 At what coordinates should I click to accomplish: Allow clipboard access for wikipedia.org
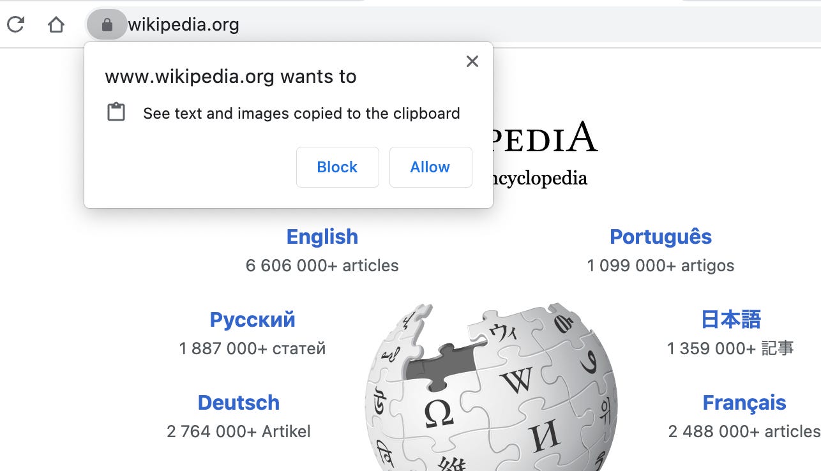click(430, 167)
